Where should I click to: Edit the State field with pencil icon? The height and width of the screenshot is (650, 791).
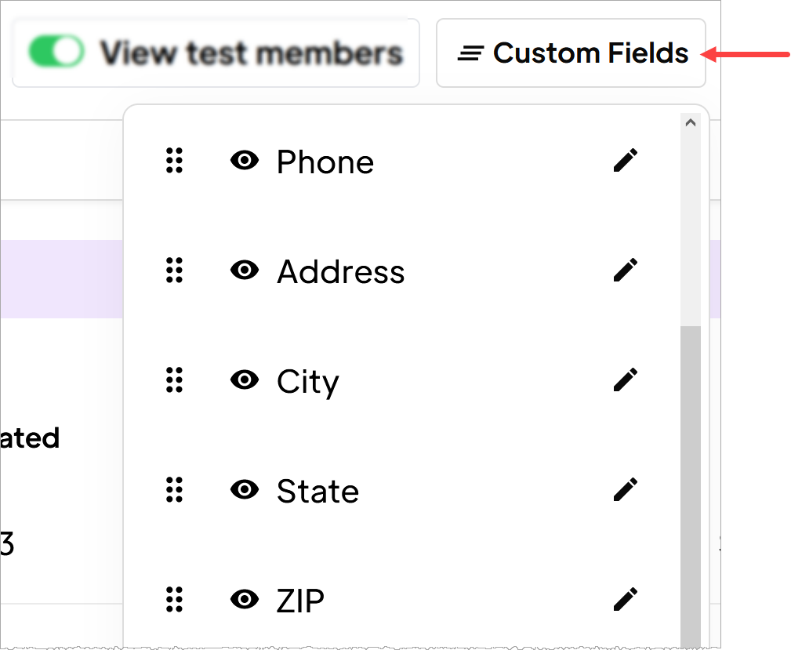pyautogui.click(x=626, y=489)
